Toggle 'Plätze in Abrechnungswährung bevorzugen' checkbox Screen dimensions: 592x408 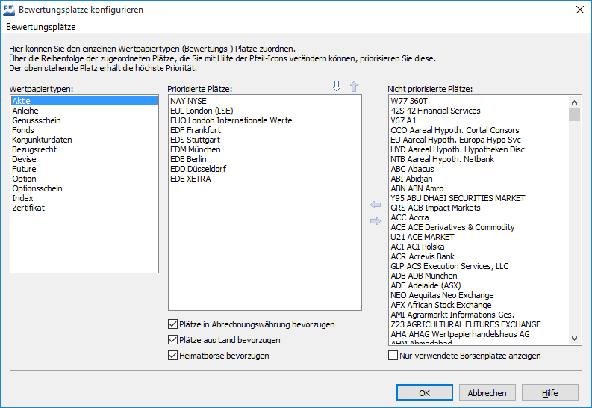coord(173,325)
